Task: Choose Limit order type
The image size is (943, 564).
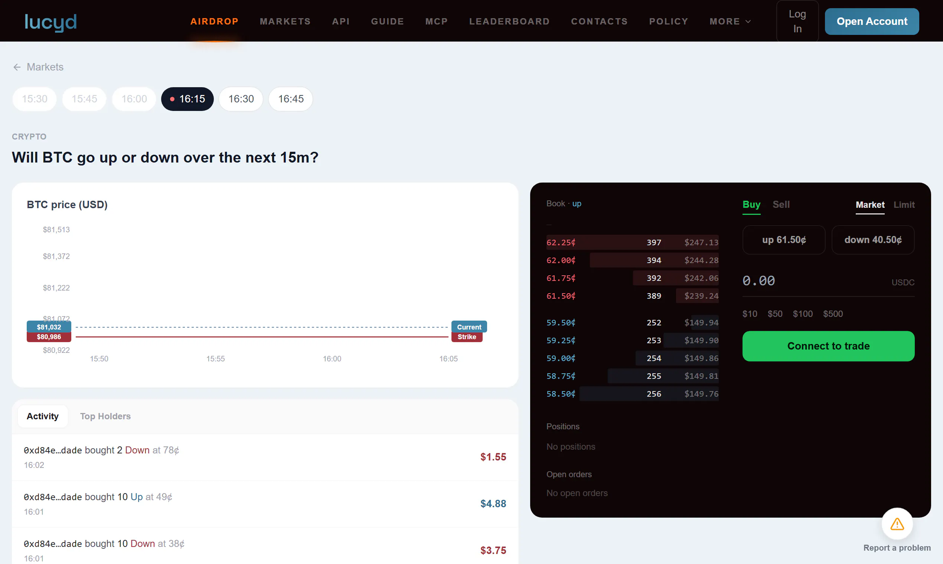Action: point(904,205)
